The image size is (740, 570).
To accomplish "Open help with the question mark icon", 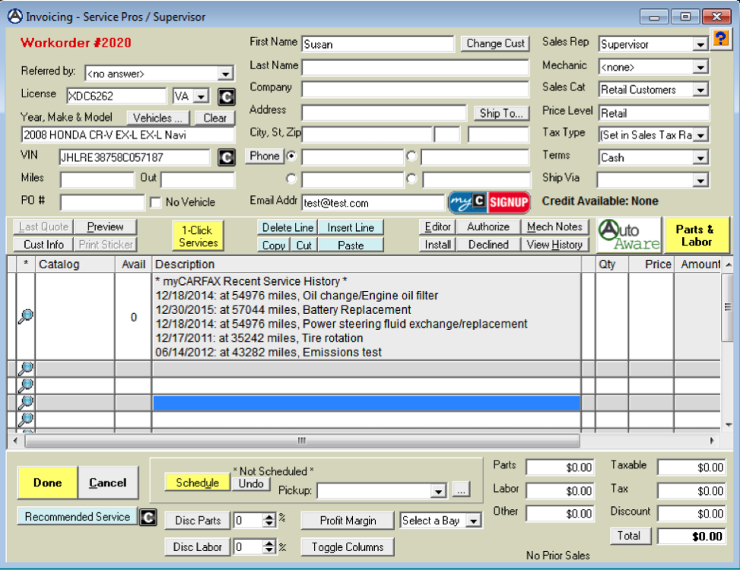I will pos(721,38).
